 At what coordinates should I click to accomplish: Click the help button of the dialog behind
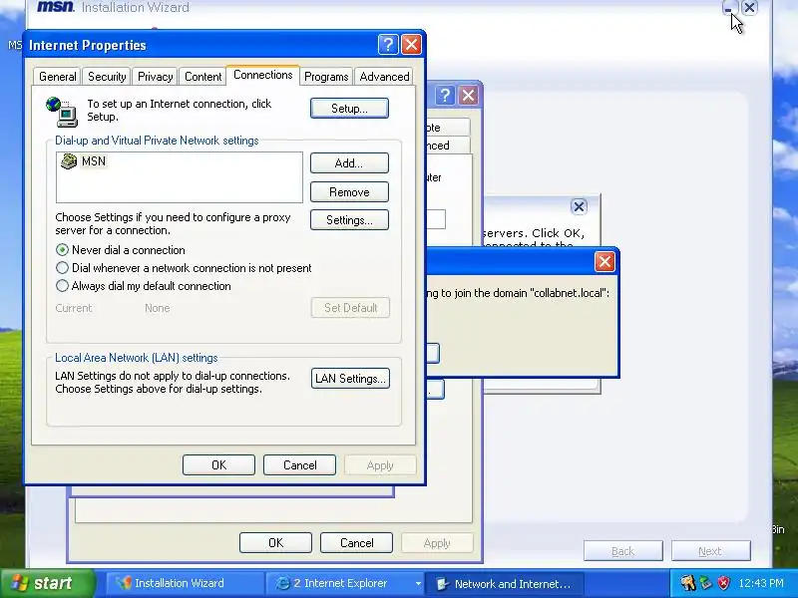pyautogui.click(x=445, y=95)
